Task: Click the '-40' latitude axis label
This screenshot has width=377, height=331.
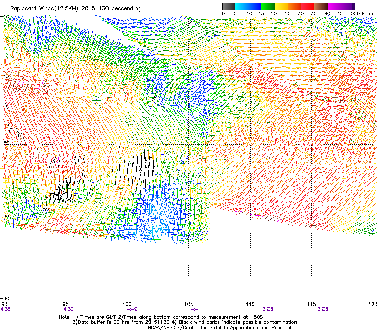Action: tap(5, 17)
